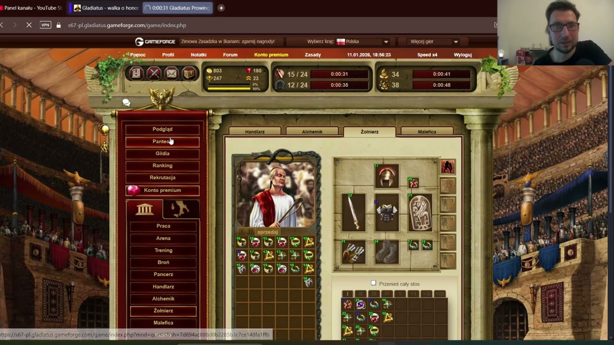Click the dungeon cooldown timer 0:00:35
Screen dimensions: 614x345
coord(339,85)
